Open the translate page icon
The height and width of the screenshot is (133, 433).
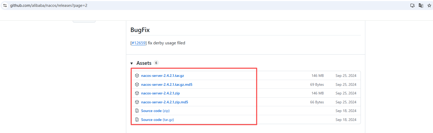click(x=421, y=6)
